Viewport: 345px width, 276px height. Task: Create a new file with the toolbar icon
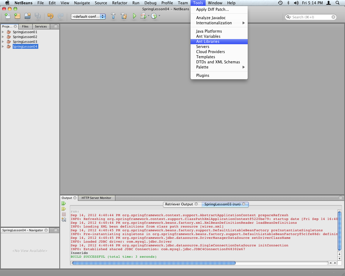8,16
